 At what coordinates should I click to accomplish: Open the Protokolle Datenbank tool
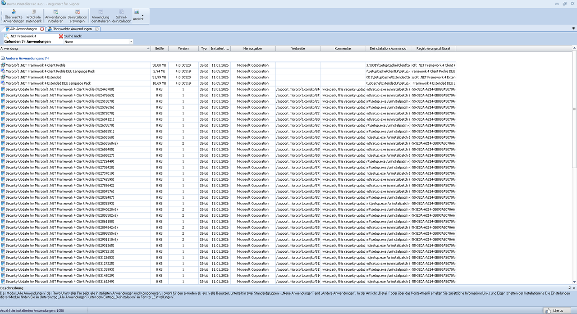click(33, 16)
